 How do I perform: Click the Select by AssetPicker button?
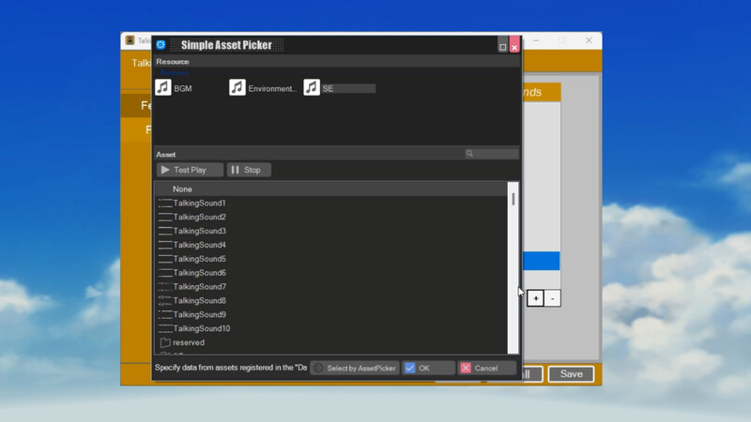355,369
